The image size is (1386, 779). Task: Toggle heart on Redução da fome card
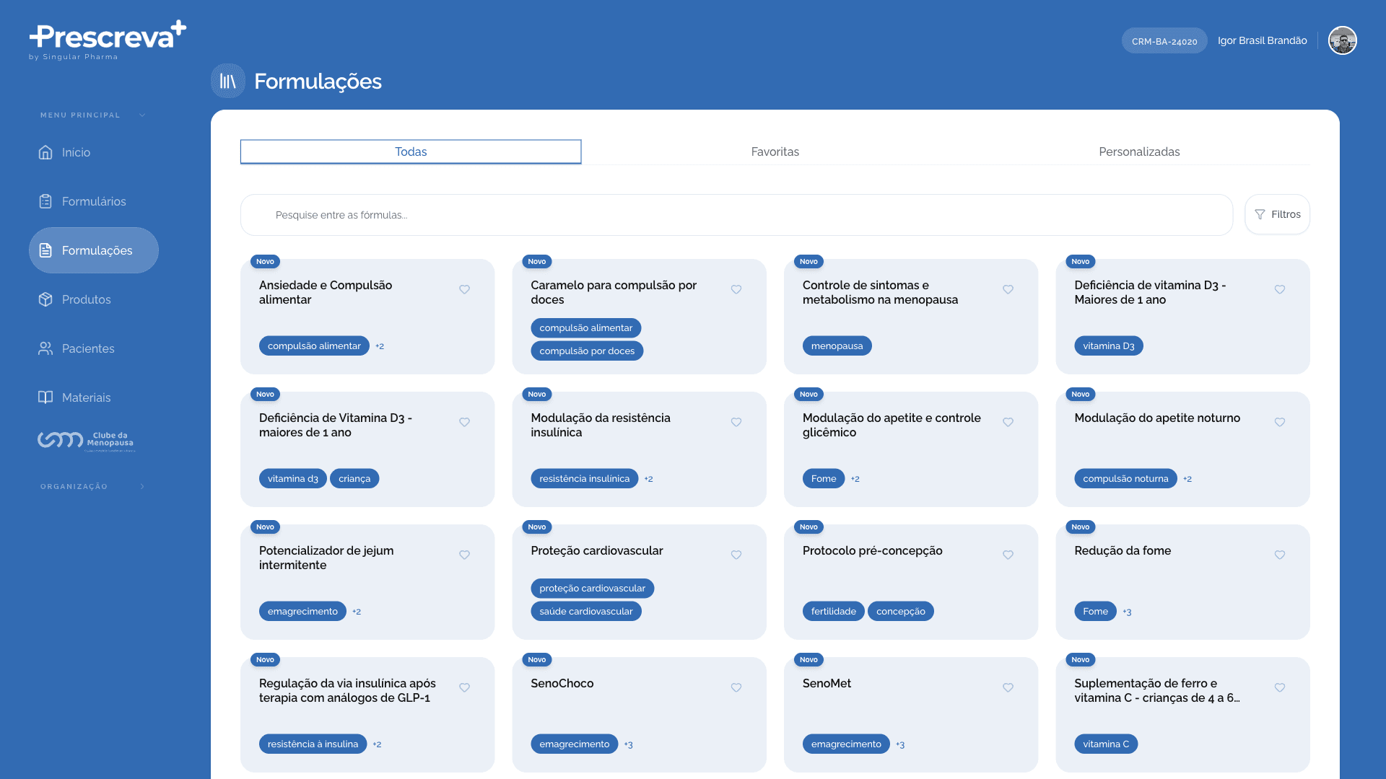click(x=1280, y=555)
